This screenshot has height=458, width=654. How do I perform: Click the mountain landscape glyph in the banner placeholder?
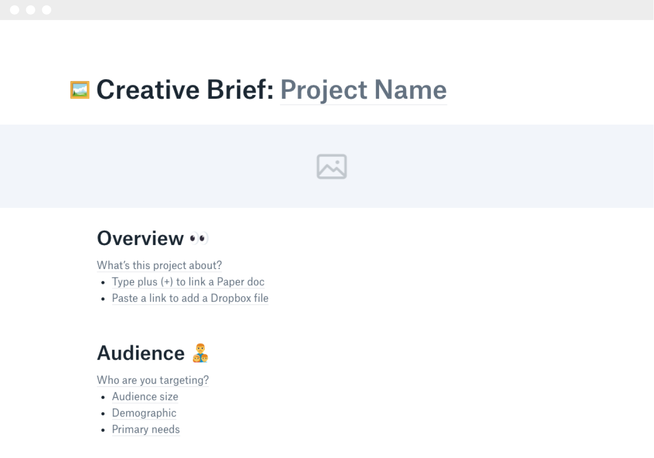click(331, 166)
